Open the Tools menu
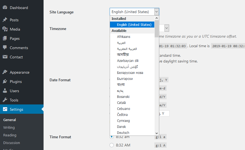 coord(14,100)
